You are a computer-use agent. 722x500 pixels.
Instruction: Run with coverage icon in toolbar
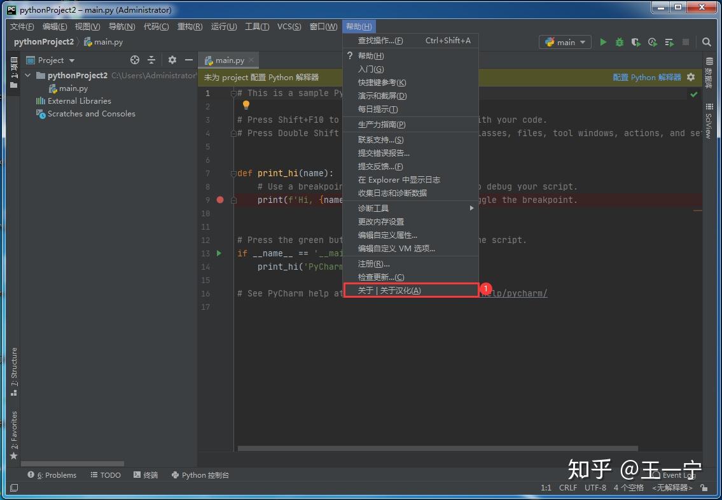click(x=636, y=42)
